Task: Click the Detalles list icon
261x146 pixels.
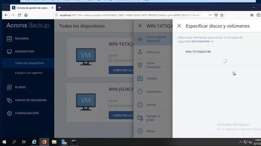Action: pos(140,78)
